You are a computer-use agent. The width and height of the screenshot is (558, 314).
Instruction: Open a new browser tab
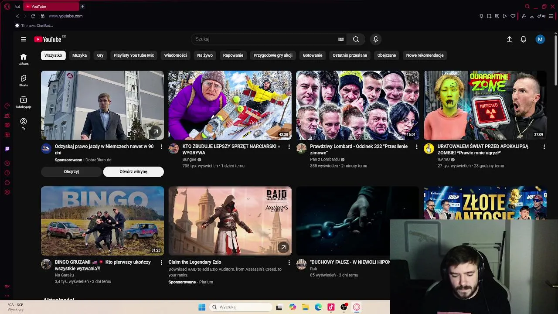[x=82, y=7]
